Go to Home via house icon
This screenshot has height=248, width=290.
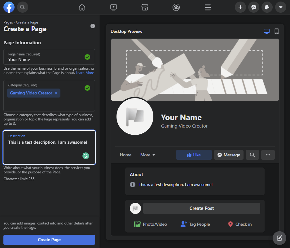pyautogui.click(x=82, y=7)
